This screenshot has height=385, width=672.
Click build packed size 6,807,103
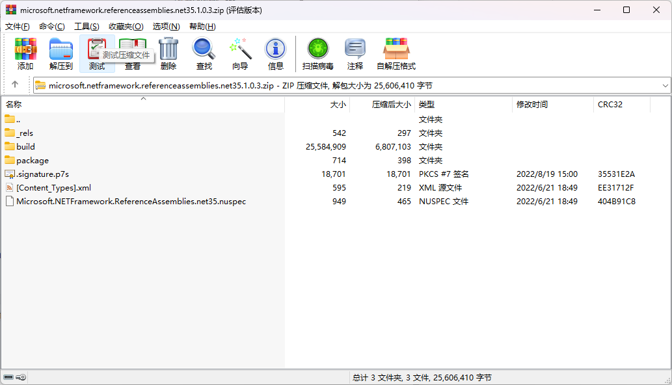393,147
